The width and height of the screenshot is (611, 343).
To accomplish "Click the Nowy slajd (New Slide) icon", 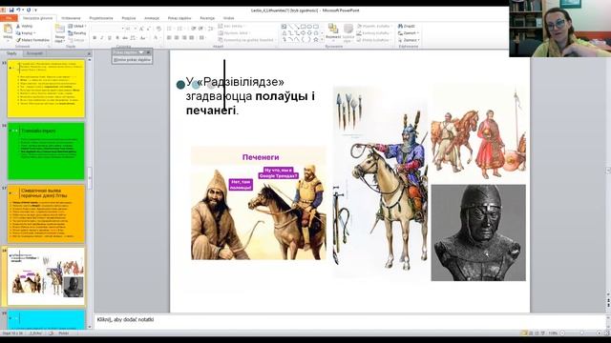I will [59, 30].
